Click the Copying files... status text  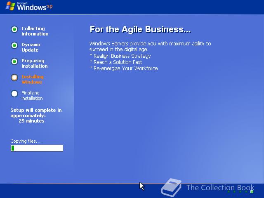26,141
